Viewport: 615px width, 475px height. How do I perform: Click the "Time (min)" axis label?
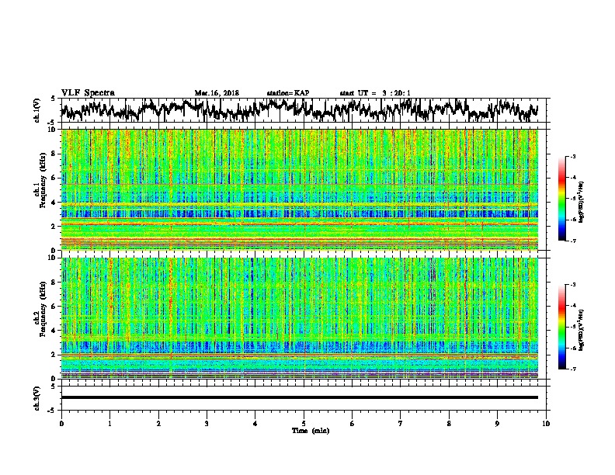(x=311, y=431)
